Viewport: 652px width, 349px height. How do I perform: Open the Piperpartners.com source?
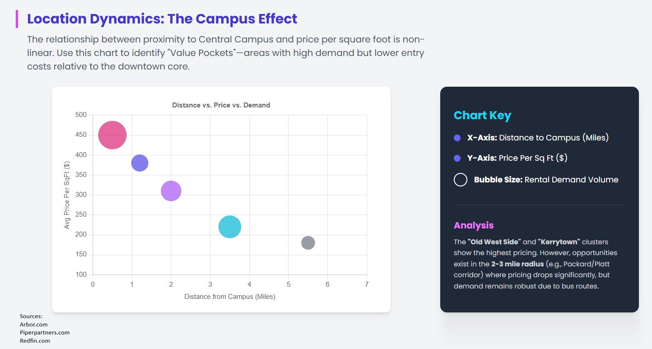pos(45,332)
